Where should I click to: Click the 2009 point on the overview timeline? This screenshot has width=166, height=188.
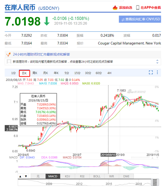(x=49, y=184)
